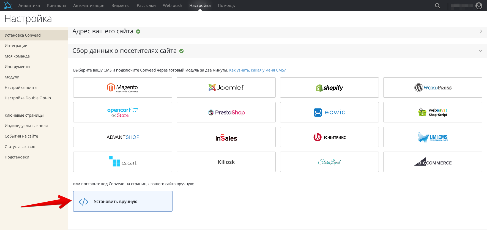
Task: Choose the OpenCart ocStore tile
Action: click(123, 112)
